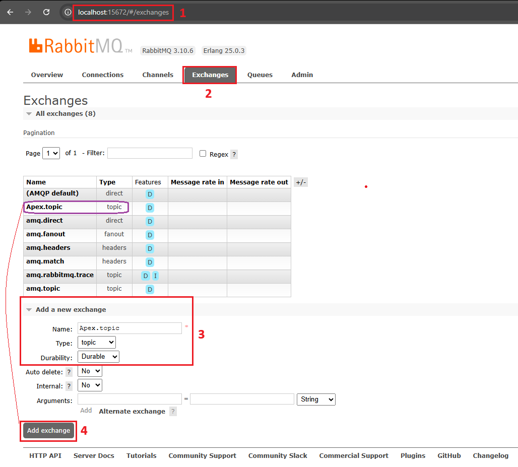Click the Arguments value input field
Viewport: 518px width, 467px height.
pos(242,399)
